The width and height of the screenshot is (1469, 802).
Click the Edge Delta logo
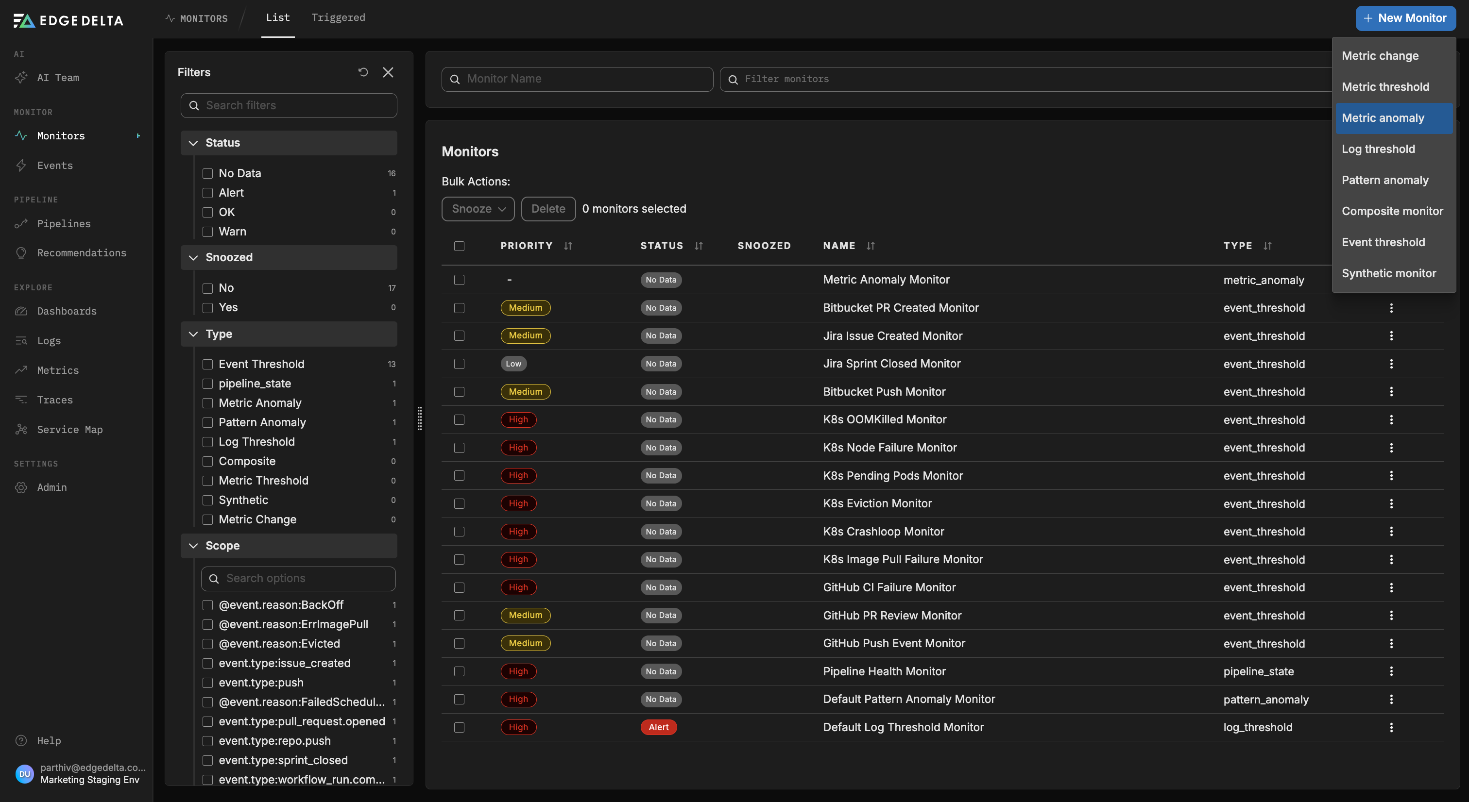click(68, 20)
